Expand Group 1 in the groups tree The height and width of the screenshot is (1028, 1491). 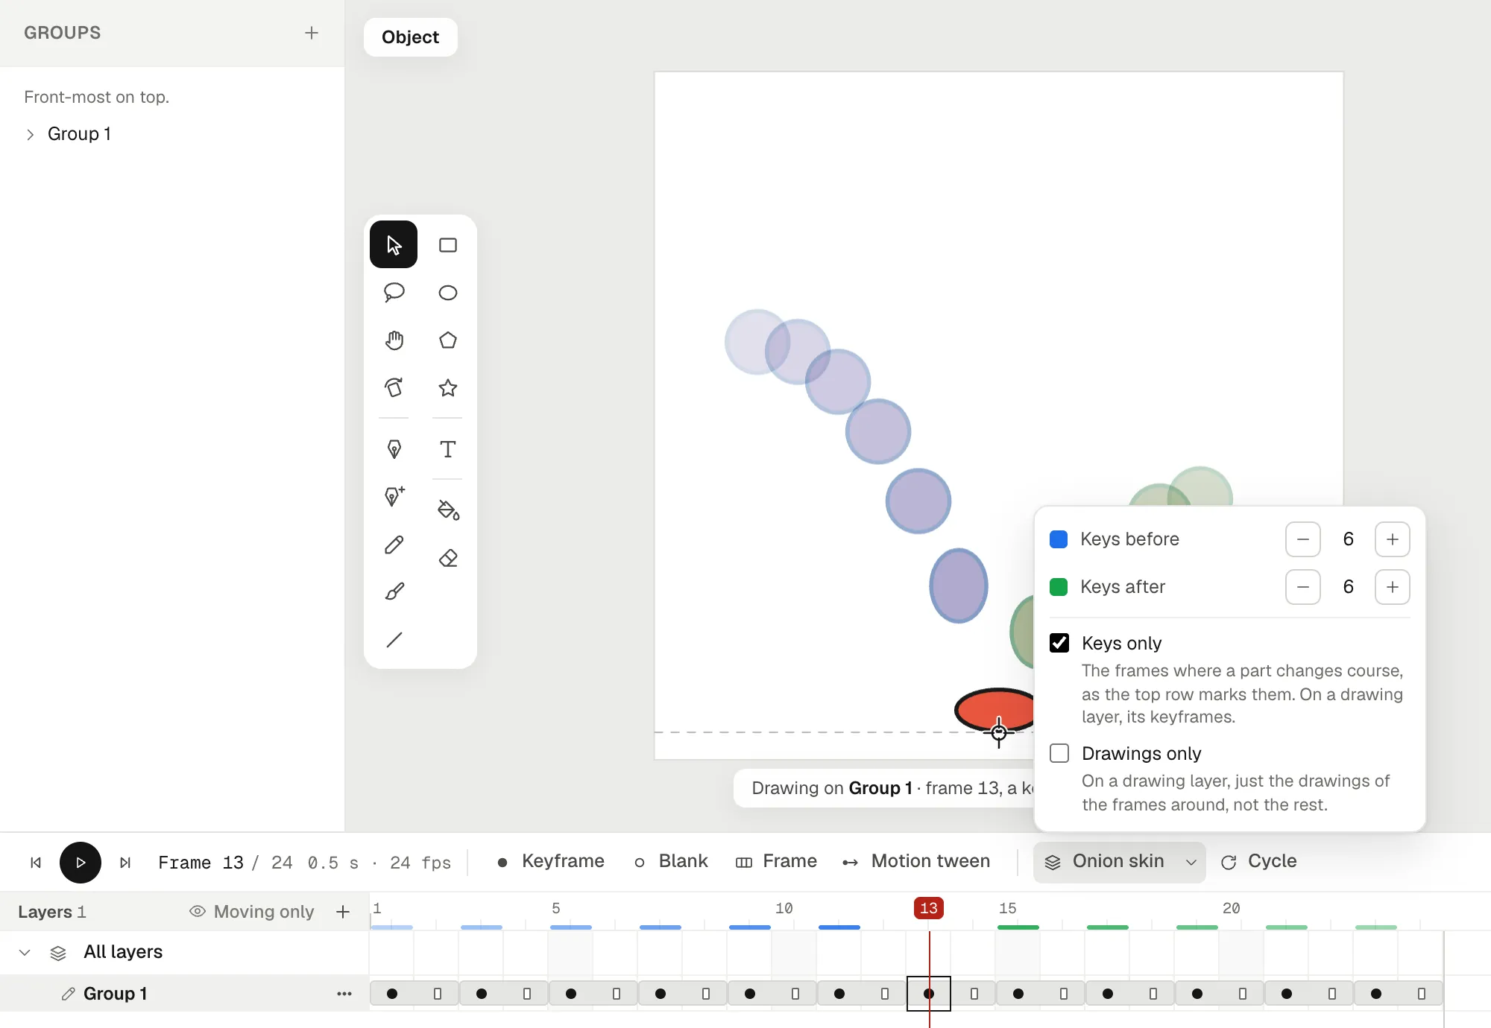30,134
